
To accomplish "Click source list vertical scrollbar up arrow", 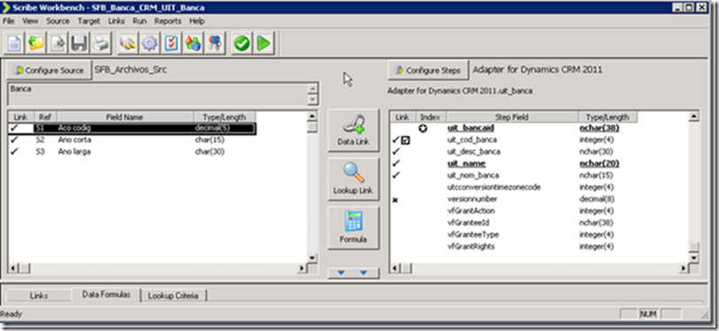I will click(312, 117).
